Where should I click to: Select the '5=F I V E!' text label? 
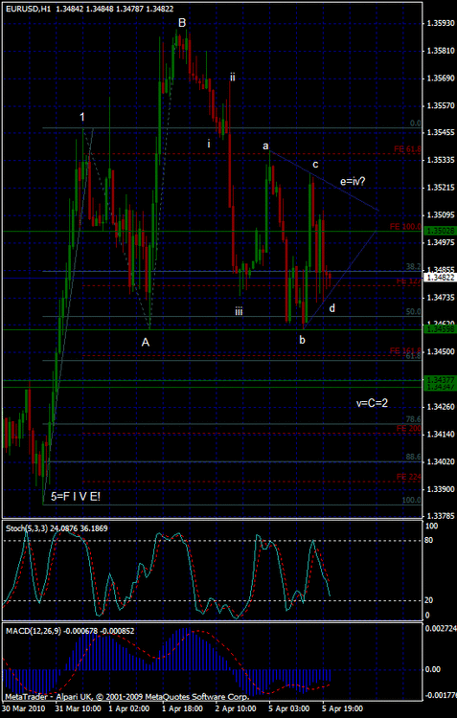[75, 496]
